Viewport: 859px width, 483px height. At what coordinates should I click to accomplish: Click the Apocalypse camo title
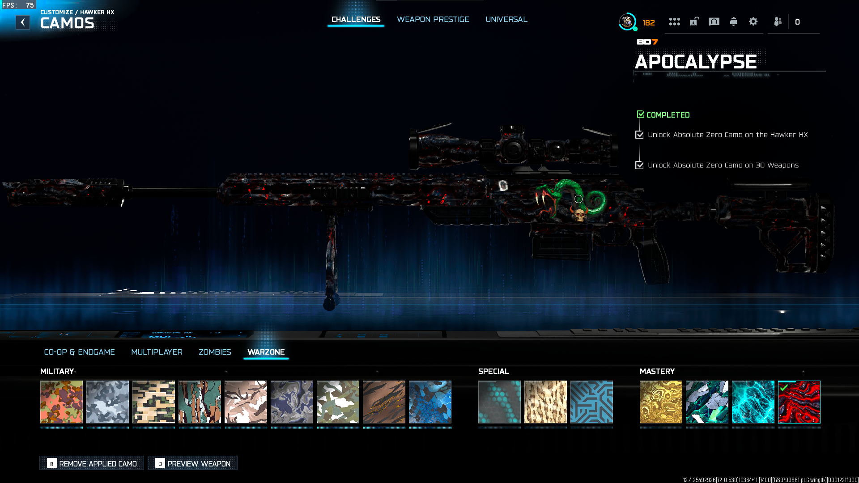pyautogui.click(x=696, y=62)
